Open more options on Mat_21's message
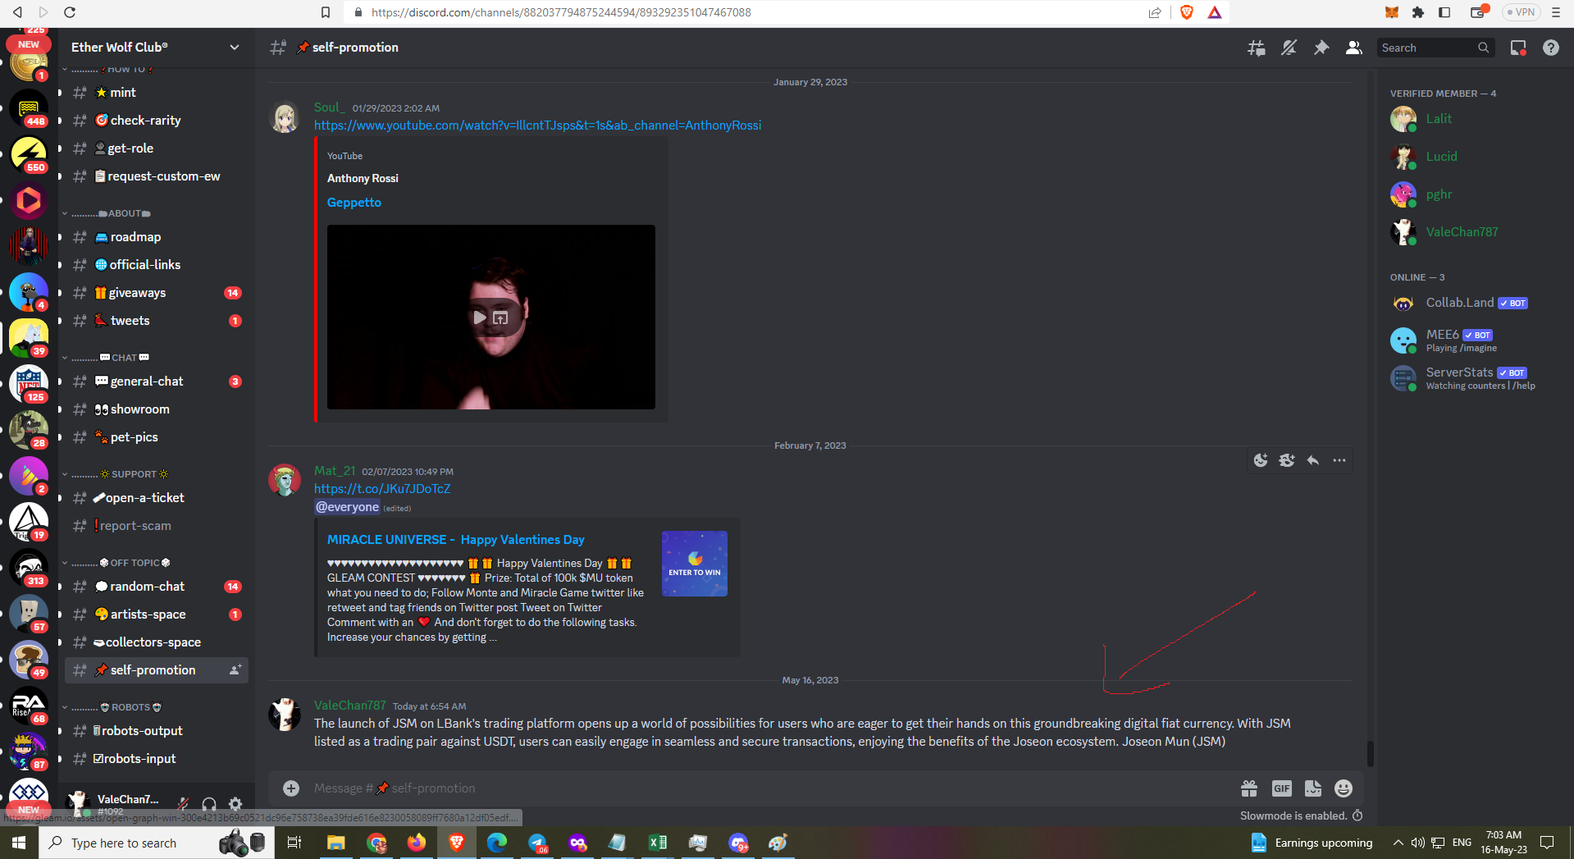Image resolution: width=1574 pixels, height=859 pixels. pyautogui.click(x=1339, y=460)
